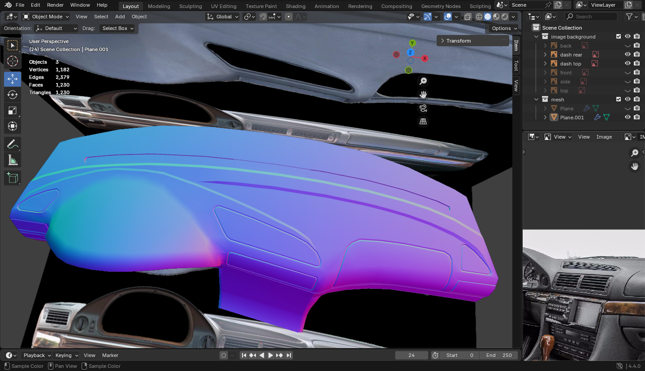Select the Move tool in toolbar
This screenshot has height=371, width=645.
(x=13, y=79)
